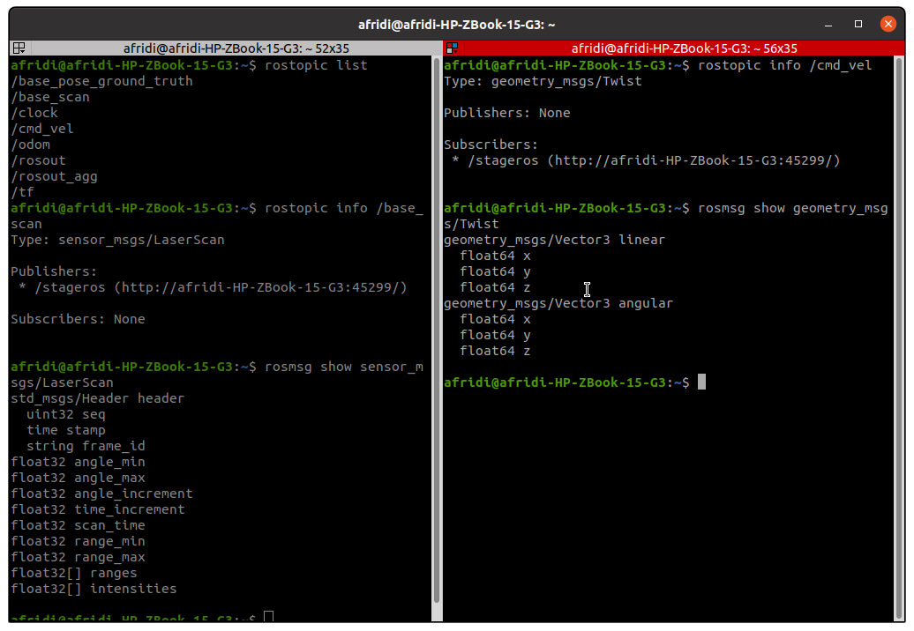Select the red right pane titlebar labeled 56x35
Image resolution: width=914 pixels, height=631 pixels.
[684, 48]
